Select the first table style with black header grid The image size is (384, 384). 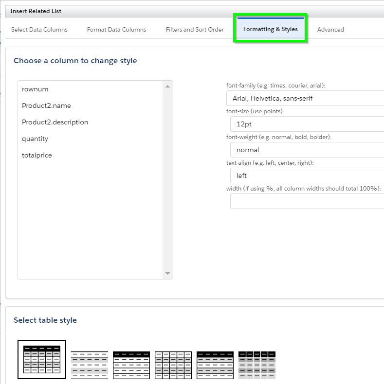tap(42, 359)
